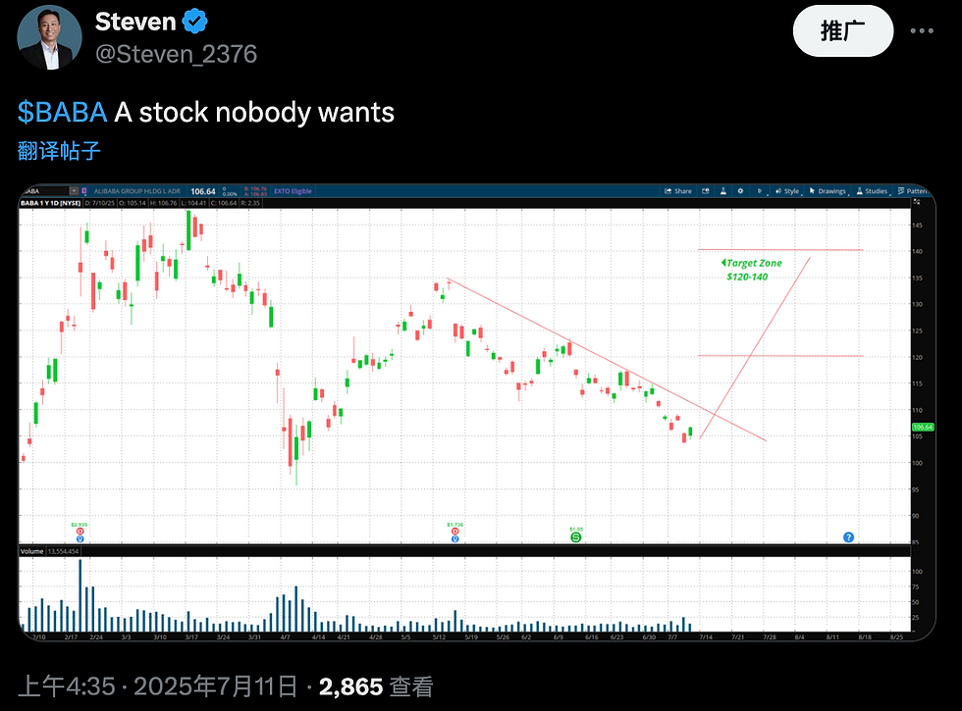Click the blue verified badge next to Steven
The height and width of the screenshot is (711, 962).
tap(195, 22)
